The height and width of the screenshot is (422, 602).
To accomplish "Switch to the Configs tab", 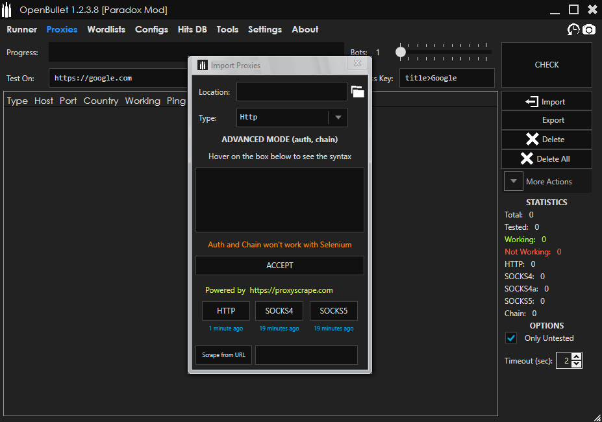I will pyautogui.click(x=152, y=30).
